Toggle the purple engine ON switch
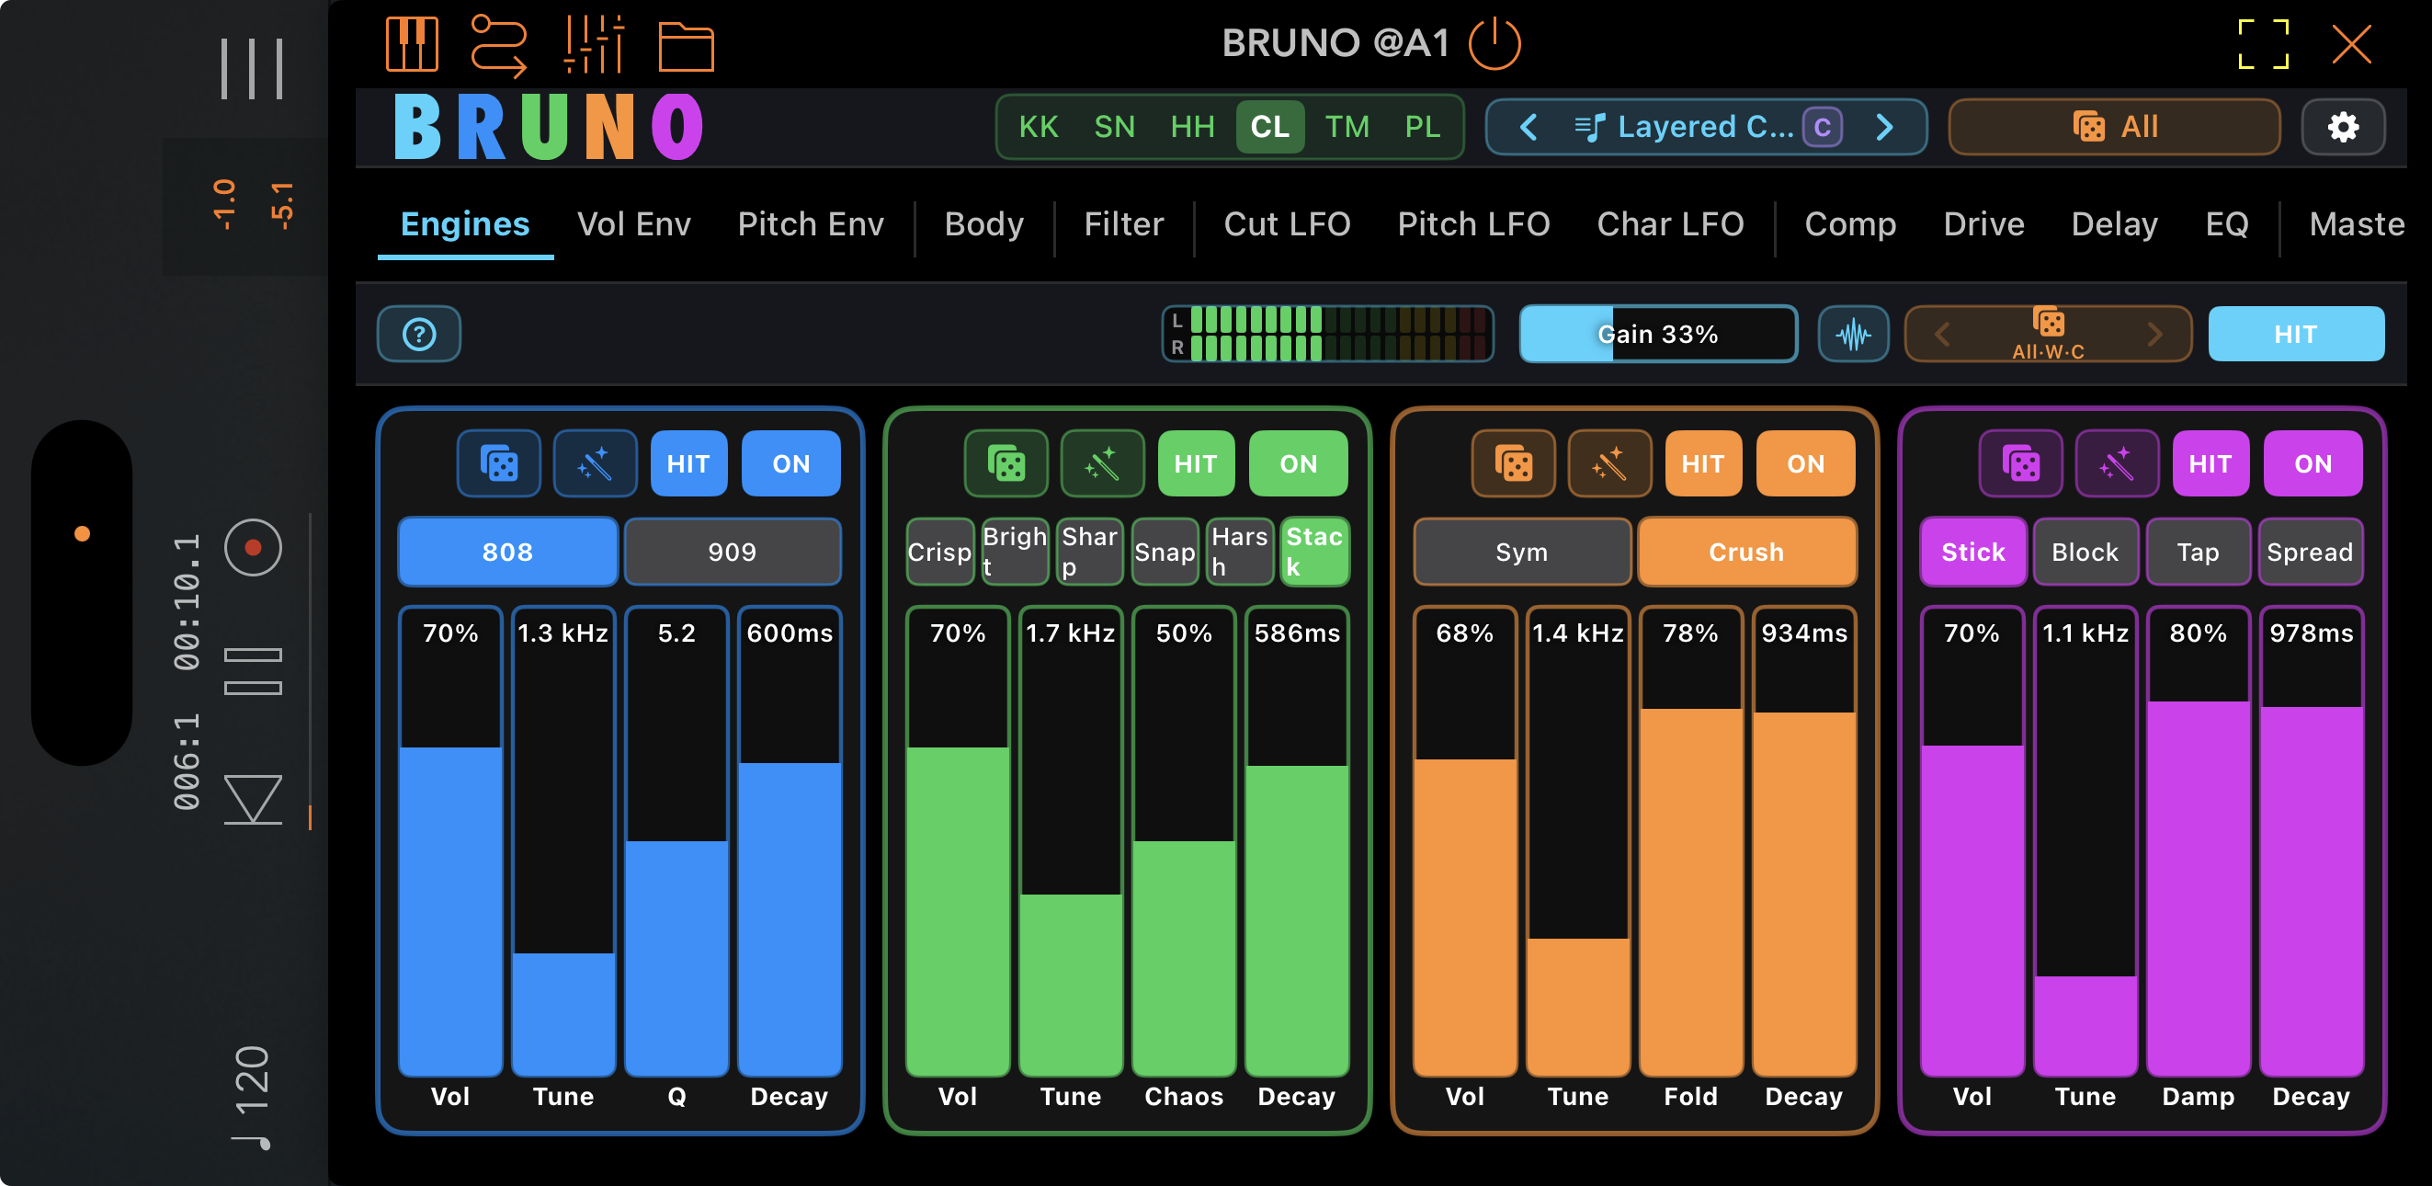Image resolution: width=2432 pixels, height=1186 pixels. [2313, 463]
